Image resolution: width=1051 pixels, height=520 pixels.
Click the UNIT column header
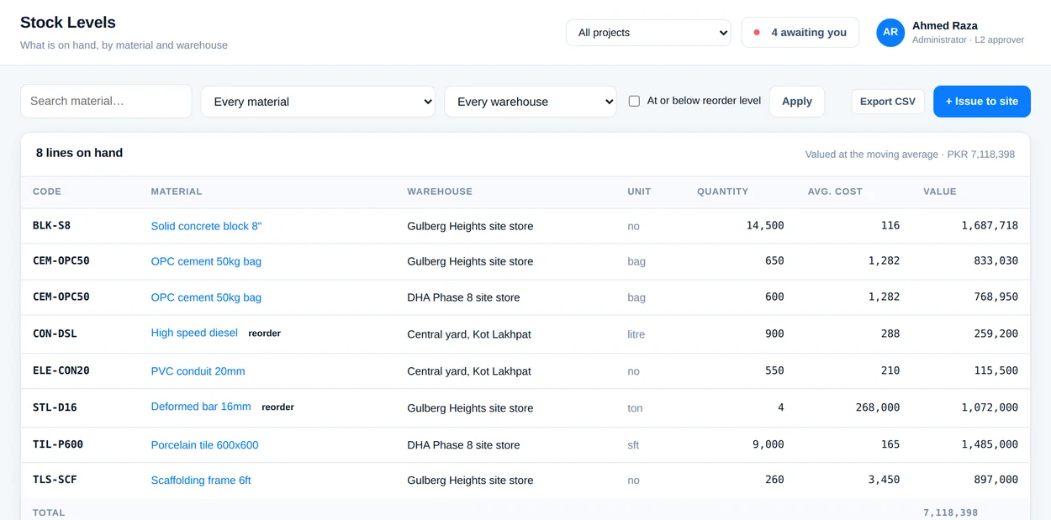point(639,192)
